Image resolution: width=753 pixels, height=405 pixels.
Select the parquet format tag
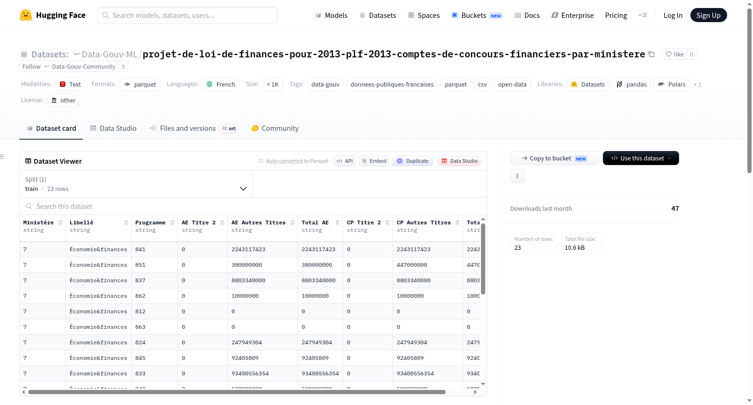pos(140,85)
